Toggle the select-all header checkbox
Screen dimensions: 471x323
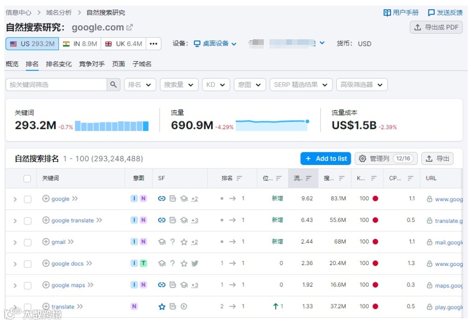[27, 179]
